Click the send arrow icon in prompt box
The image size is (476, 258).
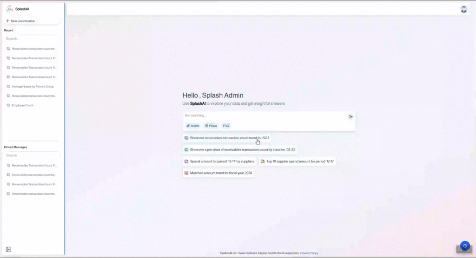[x=350, y=117]
